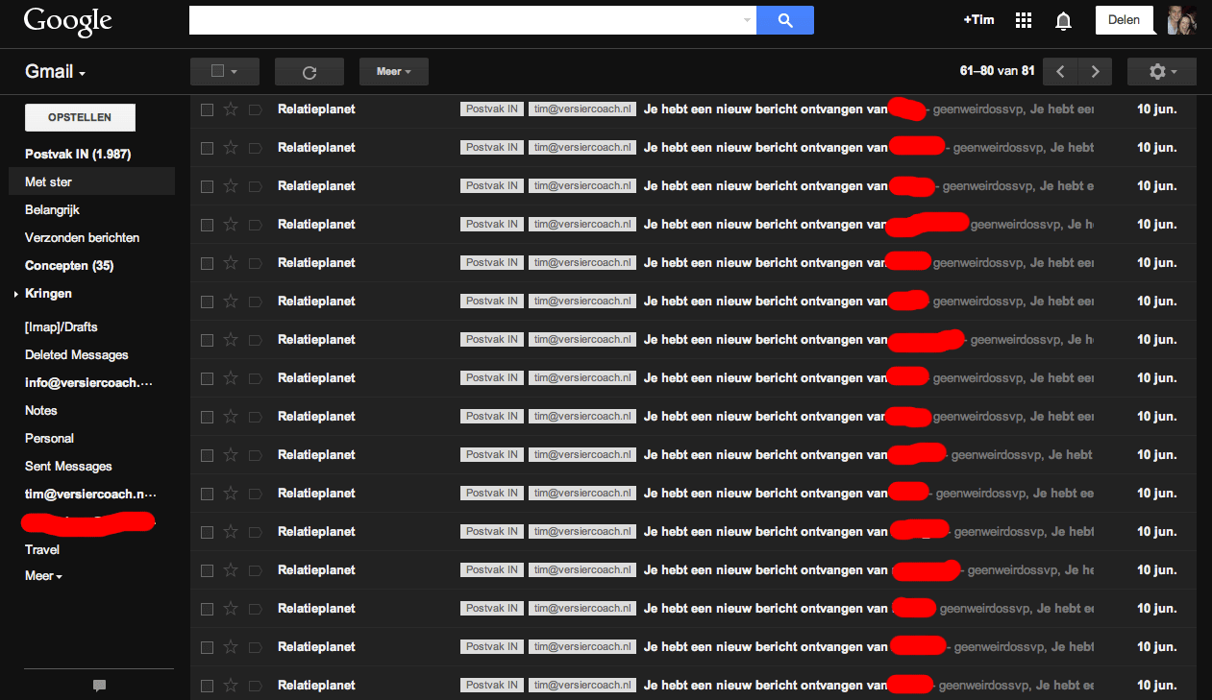The width and height of the screenshot is (1212, 700).
Task: Open Verzonden berichten folder
Action: click(x=83, y=237)
